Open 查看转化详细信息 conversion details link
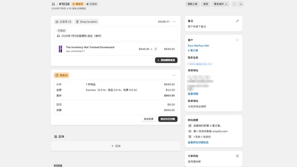297x167 pixels. coord(198,143)
